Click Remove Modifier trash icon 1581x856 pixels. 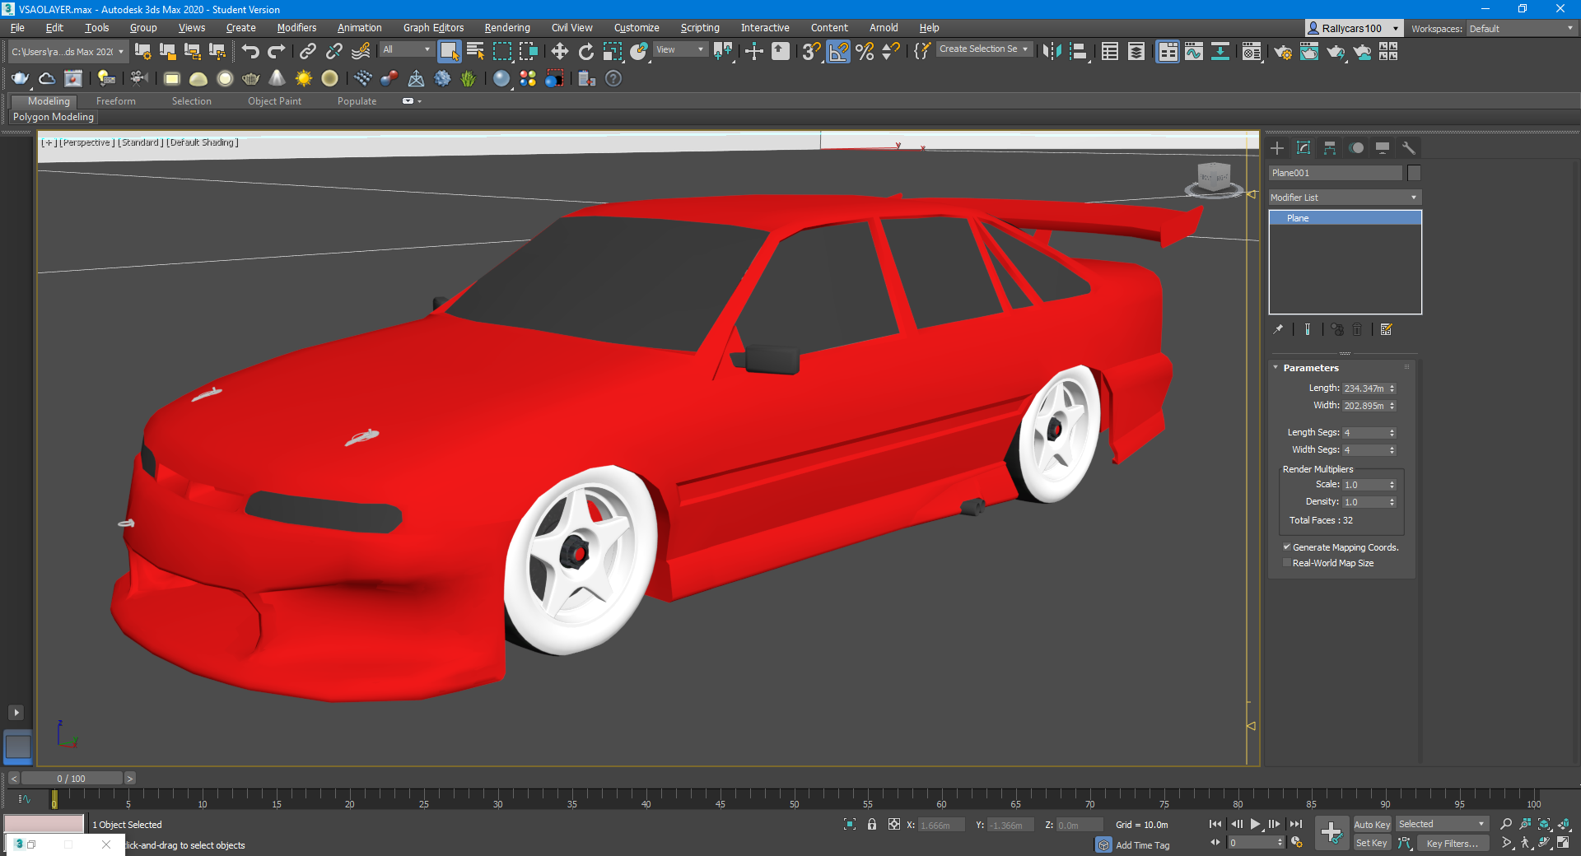tap(1357, 329)
